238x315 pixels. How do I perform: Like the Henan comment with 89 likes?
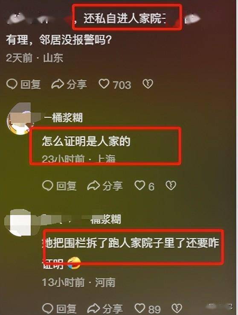pyautogui.click(x=139, y=308)
